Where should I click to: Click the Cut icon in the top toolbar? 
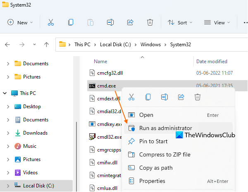coord(50,23)
